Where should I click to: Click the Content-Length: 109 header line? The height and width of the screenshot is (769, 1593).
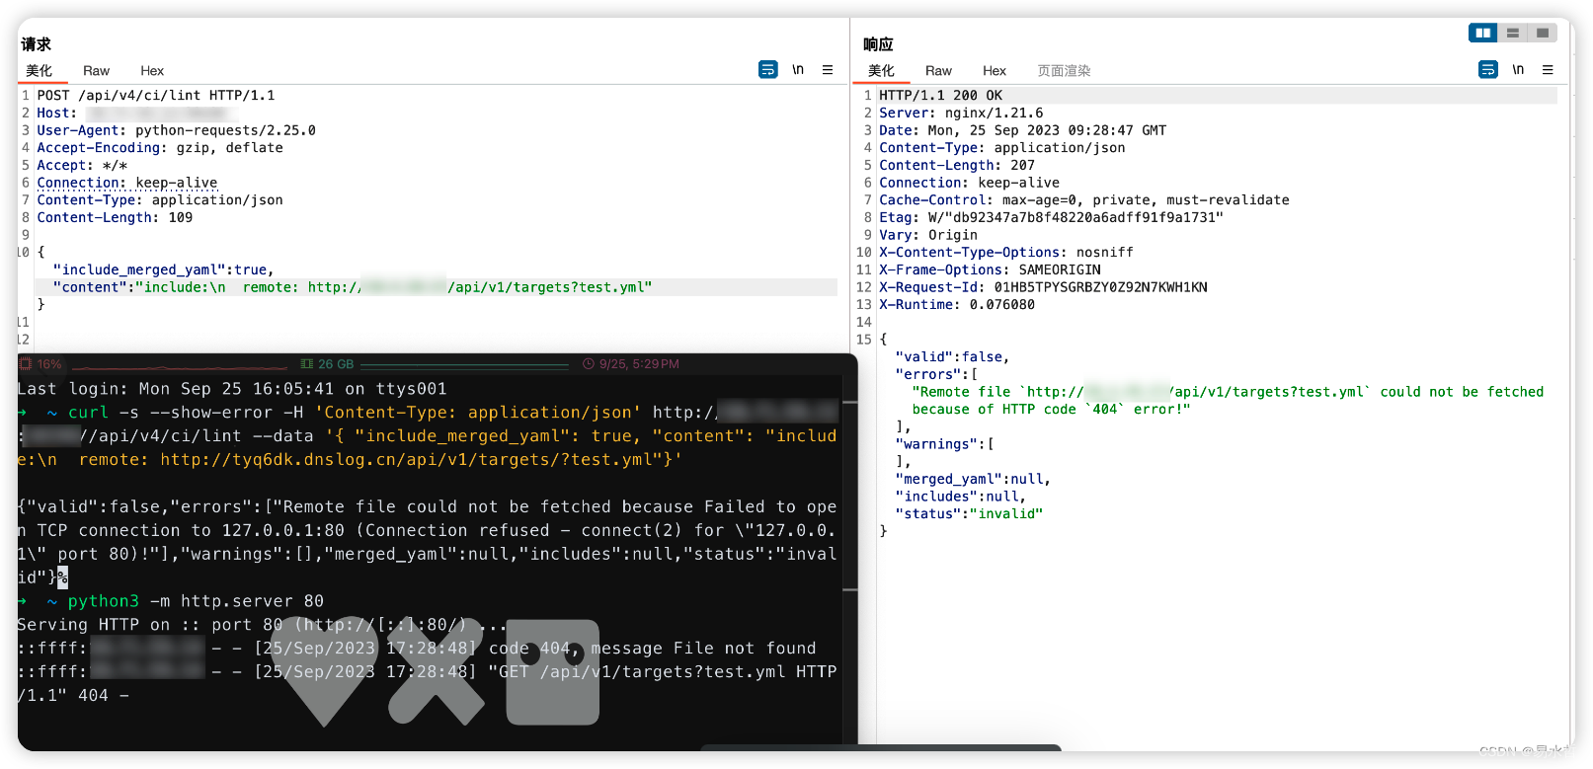click(115, 218)
